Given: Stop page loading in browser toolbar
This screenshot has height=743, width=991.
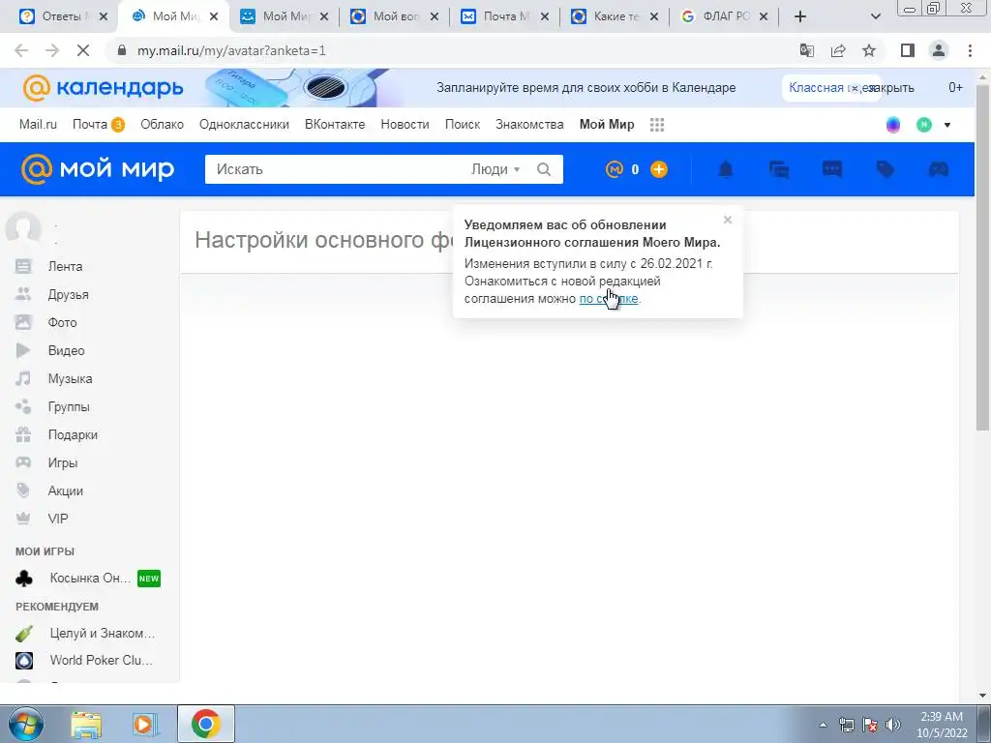Looking at the screenshot, I should click(83, 50).
